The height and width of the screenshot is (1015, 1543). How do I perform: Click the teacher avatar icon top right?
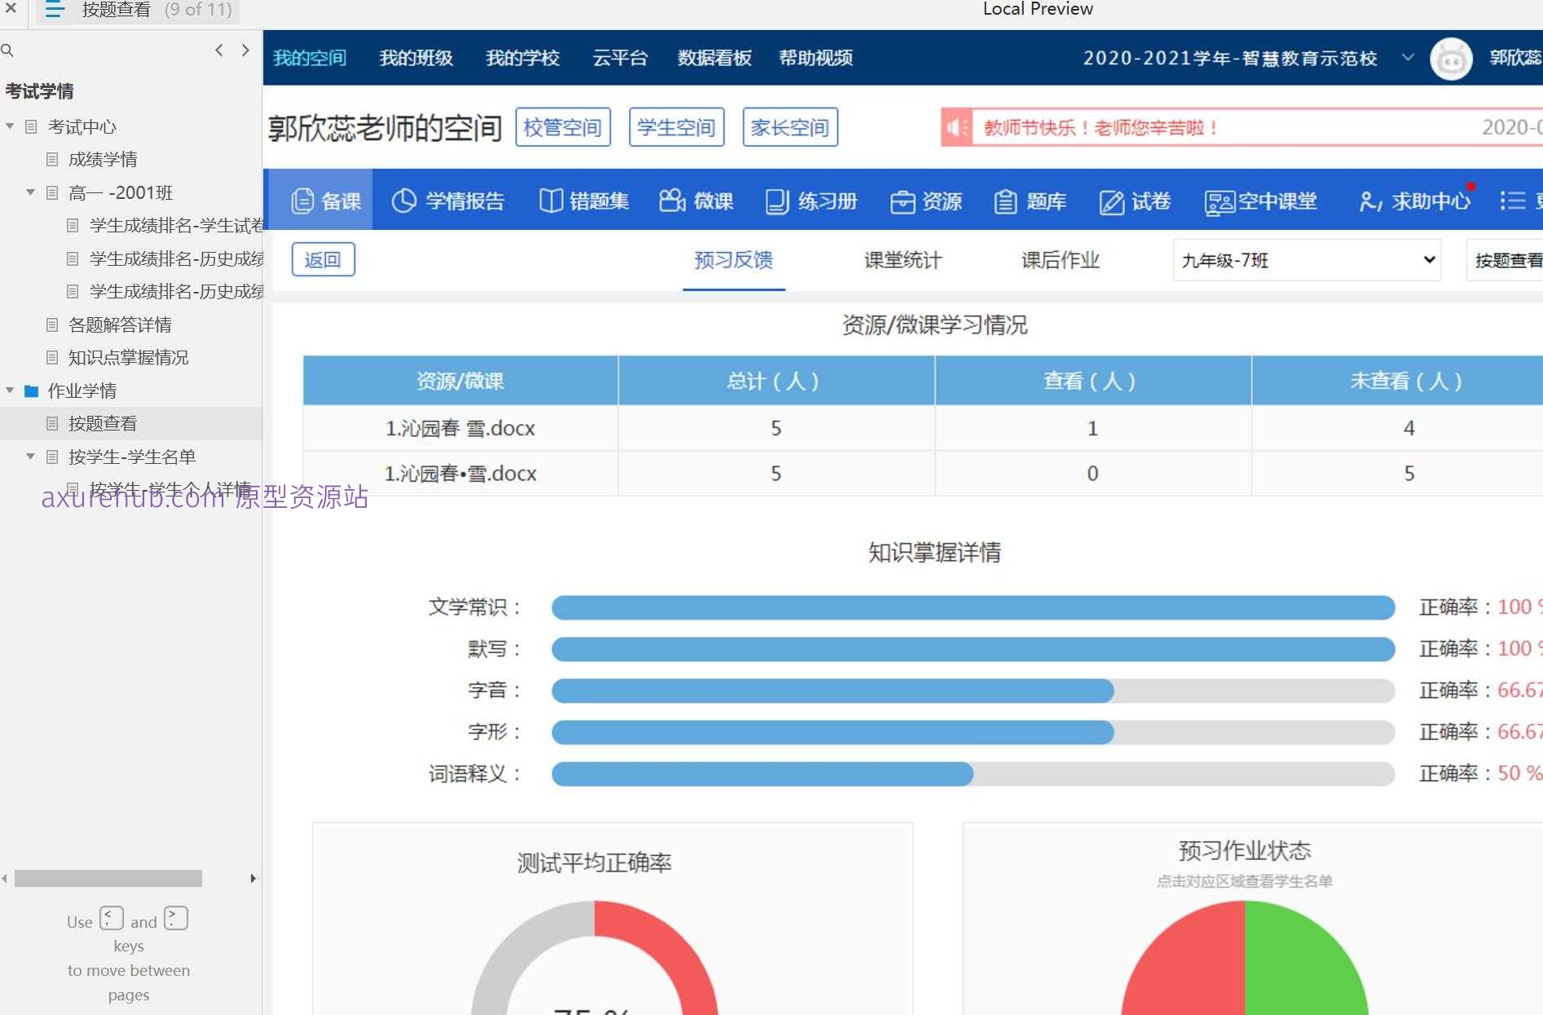[x=1451, y=58]
